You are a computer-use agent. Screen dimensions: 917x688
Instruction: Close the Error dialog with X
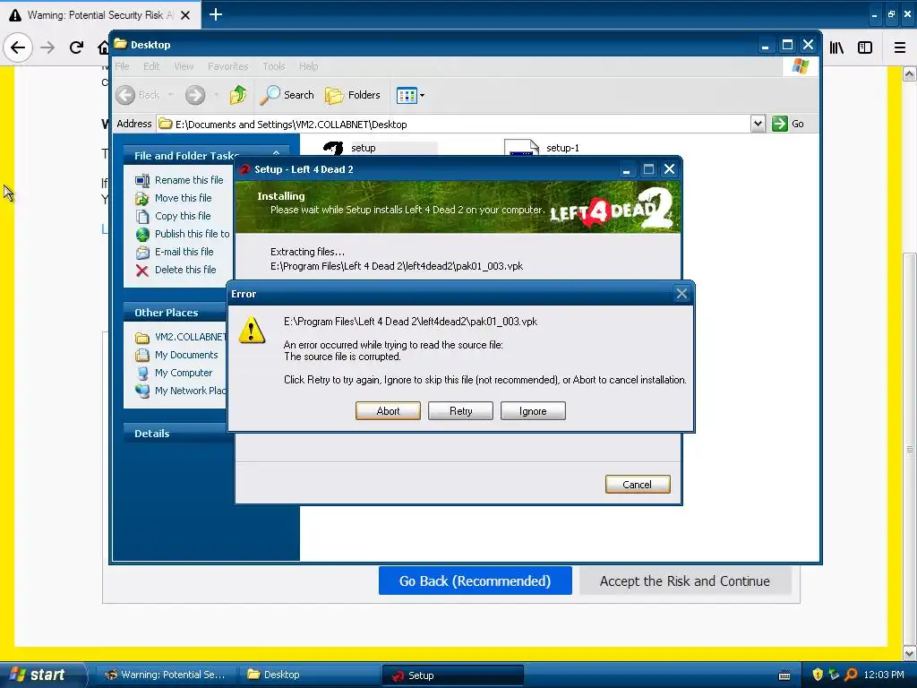(x=681, y=294)
